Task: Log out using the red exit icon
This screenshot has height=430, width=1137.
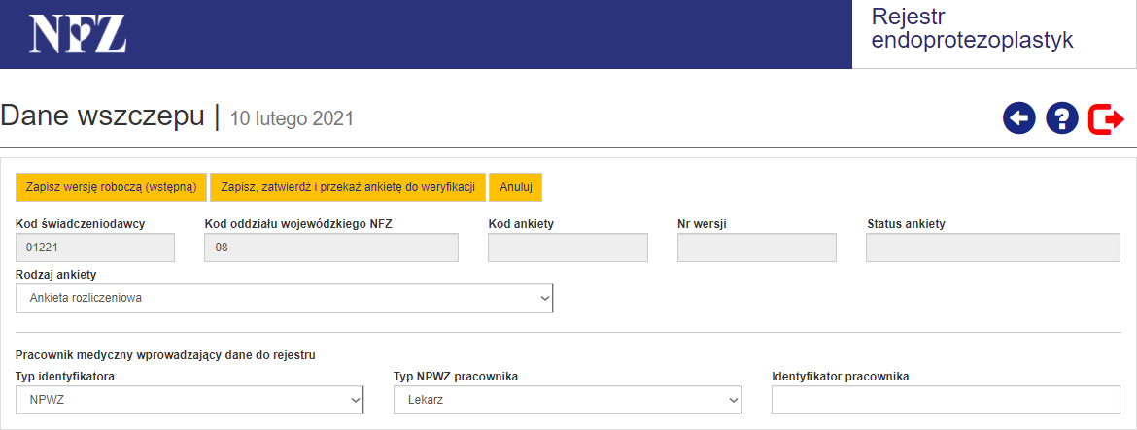Action: (1106, 119)
